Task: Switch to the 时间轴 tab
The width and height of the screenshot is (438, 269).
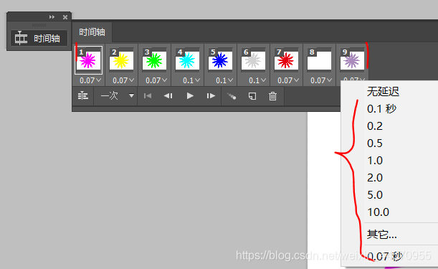Action: 92,32
